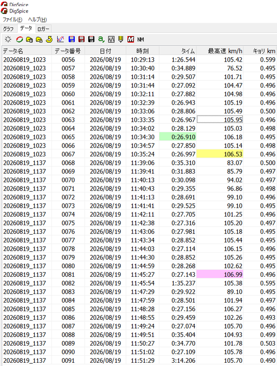Click the red M toolbar icon
Screen dimensions: 277x366
point(131,39)
